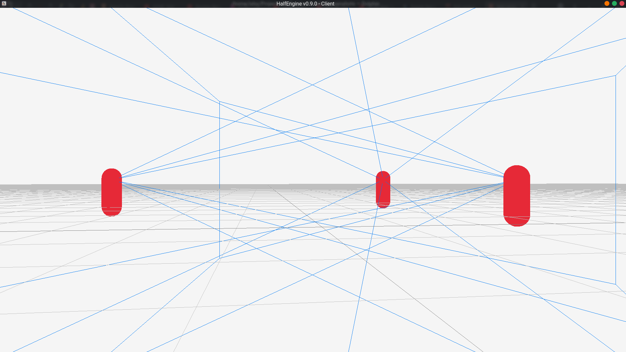
Task: Click the X11 window icon in title bar
Action: click(4, 4)
